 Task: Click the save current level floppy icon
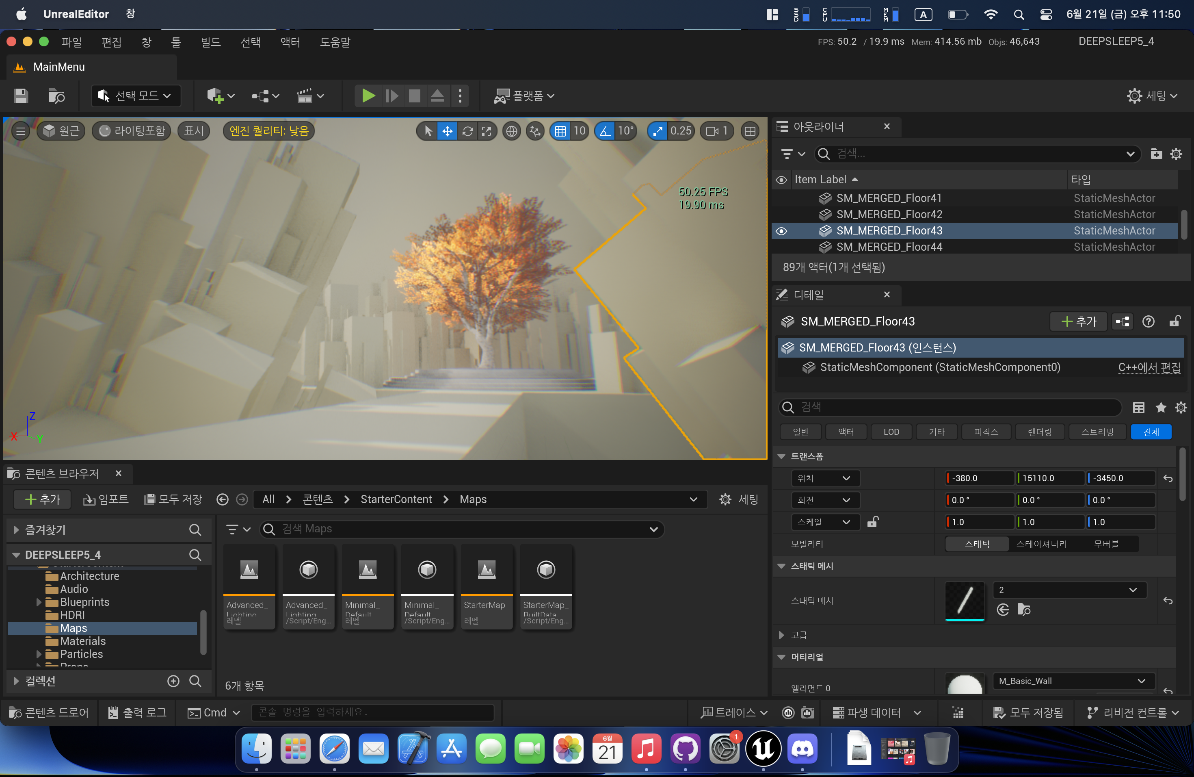click(x=21, y=95)
